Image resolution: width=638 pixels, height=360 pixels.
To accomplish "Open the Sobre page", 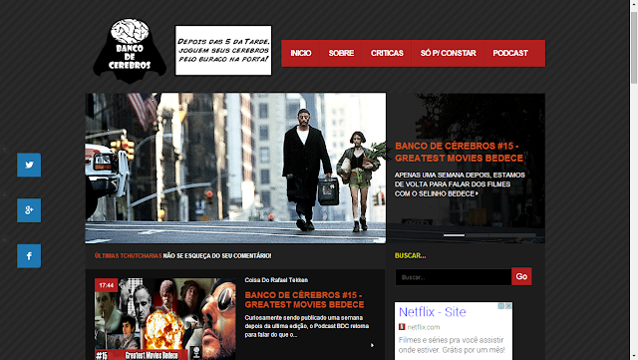I will pyautogui.click(x=341, y=53).
